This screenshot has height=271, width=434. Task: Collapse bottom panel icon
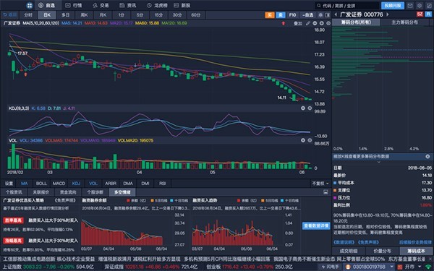coord(325,192)
